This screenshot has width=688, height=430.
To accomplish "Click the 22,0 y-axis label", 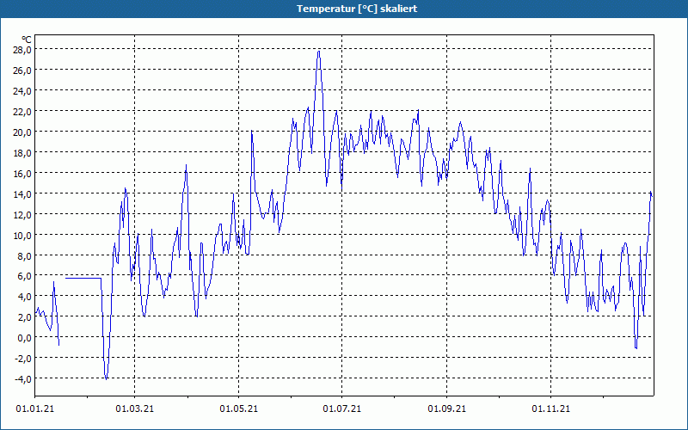I will pyautogui.click(x=22, y=112).
